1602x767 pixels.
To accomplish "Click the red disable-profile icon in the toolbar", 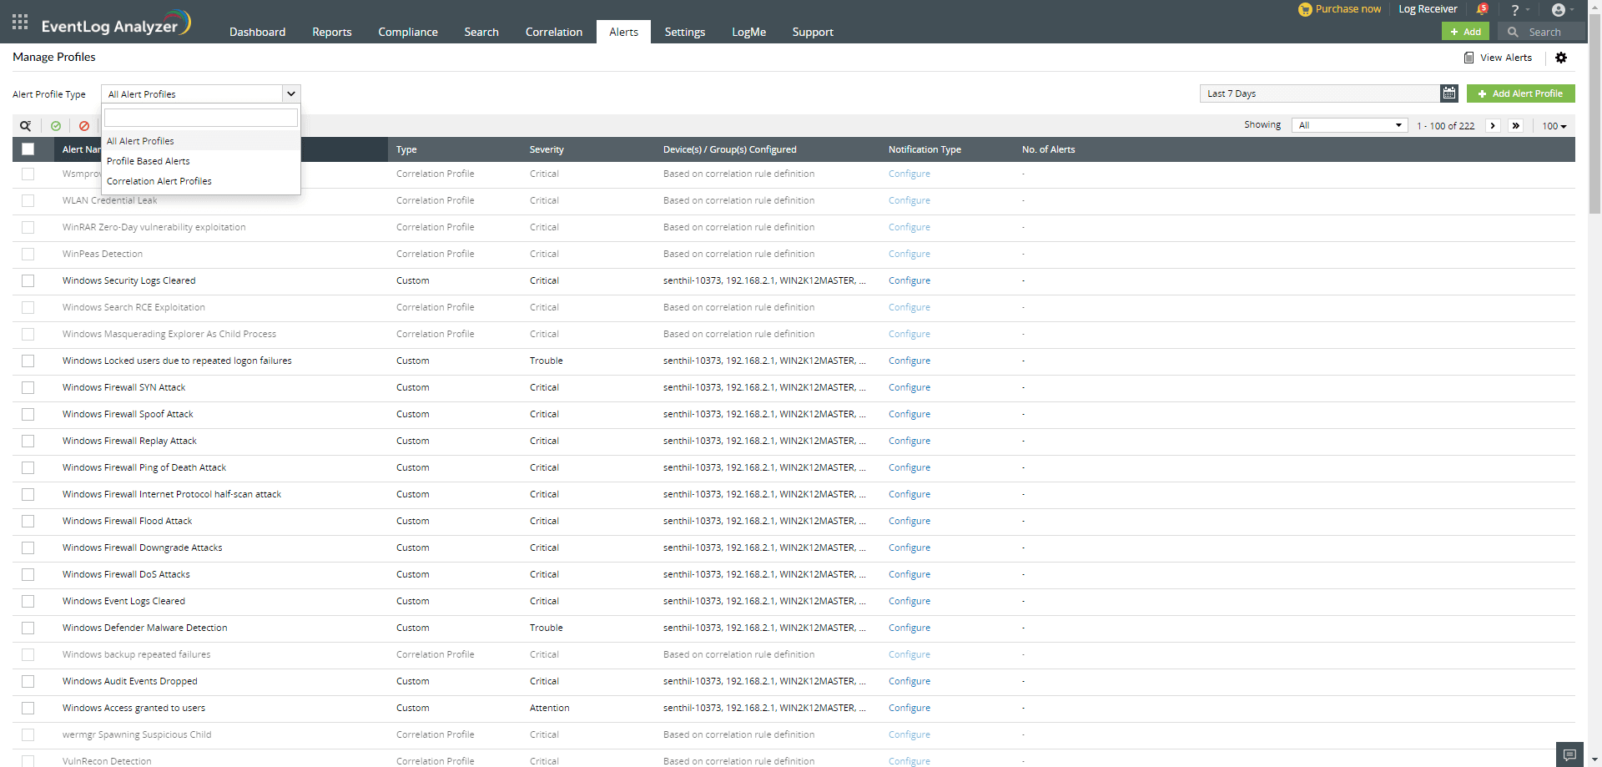I will 83,125.
